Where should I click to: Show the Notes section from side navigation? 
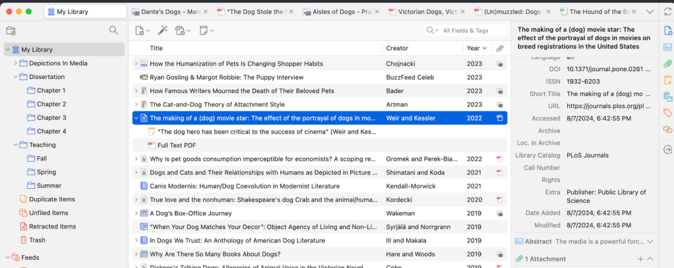click(667, 80)
